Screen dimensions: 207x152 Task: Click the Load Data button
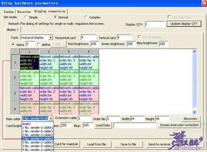click(x=103, y=125)
